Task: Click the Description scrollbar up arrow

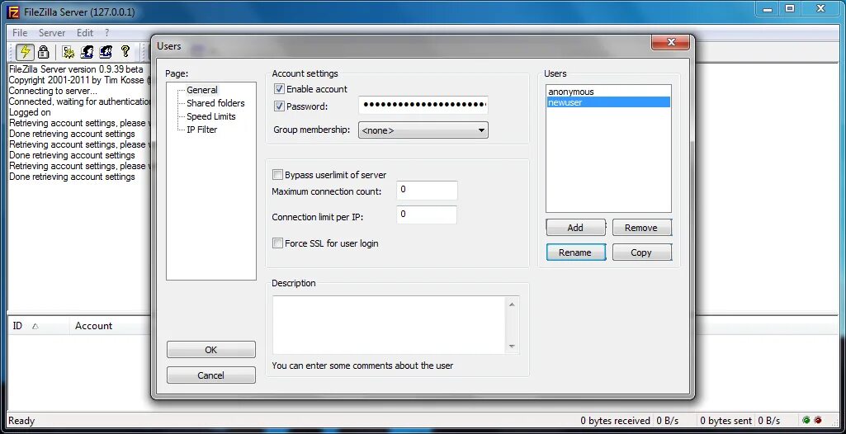Action: pos(512,304)
